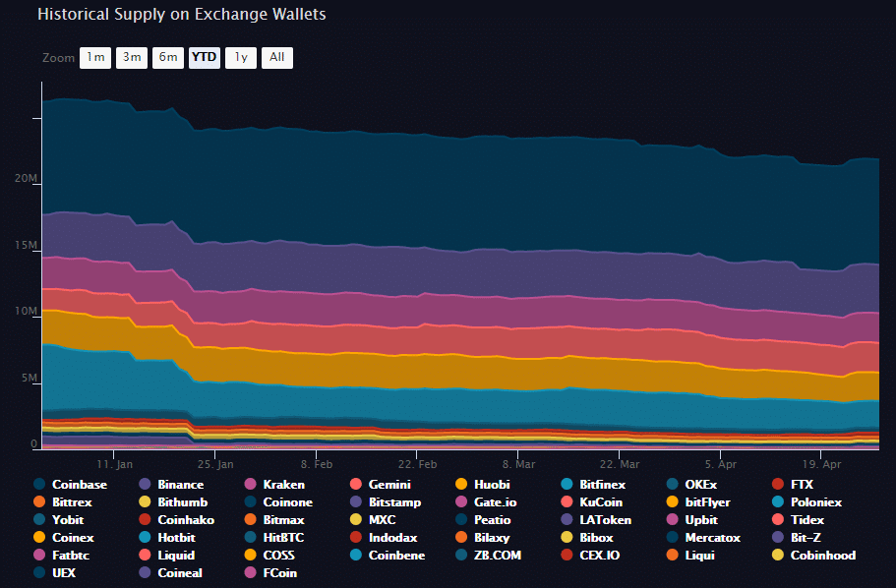The image size is (896, 588).
Task: Switch chart zoom to 6m
Action: 167,57
